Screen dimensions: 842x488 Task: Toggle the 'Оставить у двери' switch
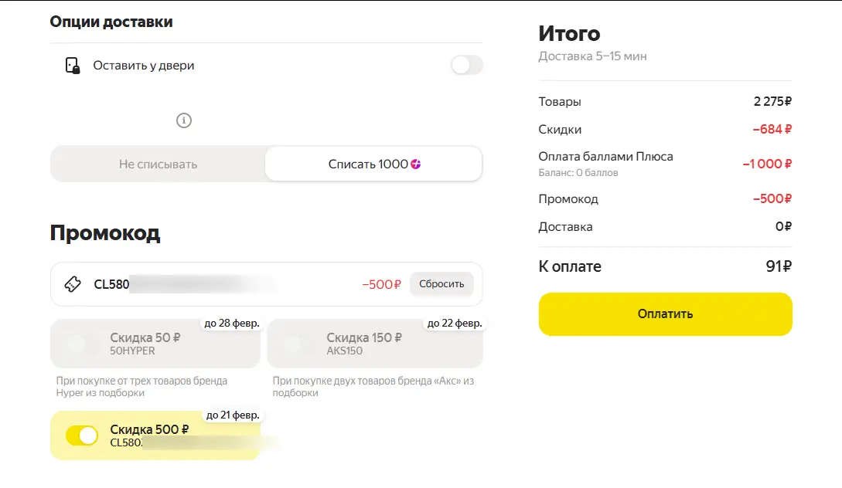tap(467, 66)
